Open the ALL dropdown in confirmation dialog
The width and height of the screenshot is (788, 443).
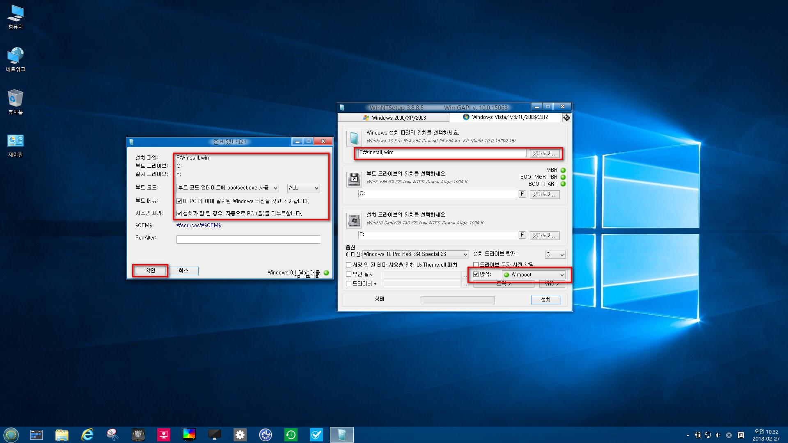point(303,188)
